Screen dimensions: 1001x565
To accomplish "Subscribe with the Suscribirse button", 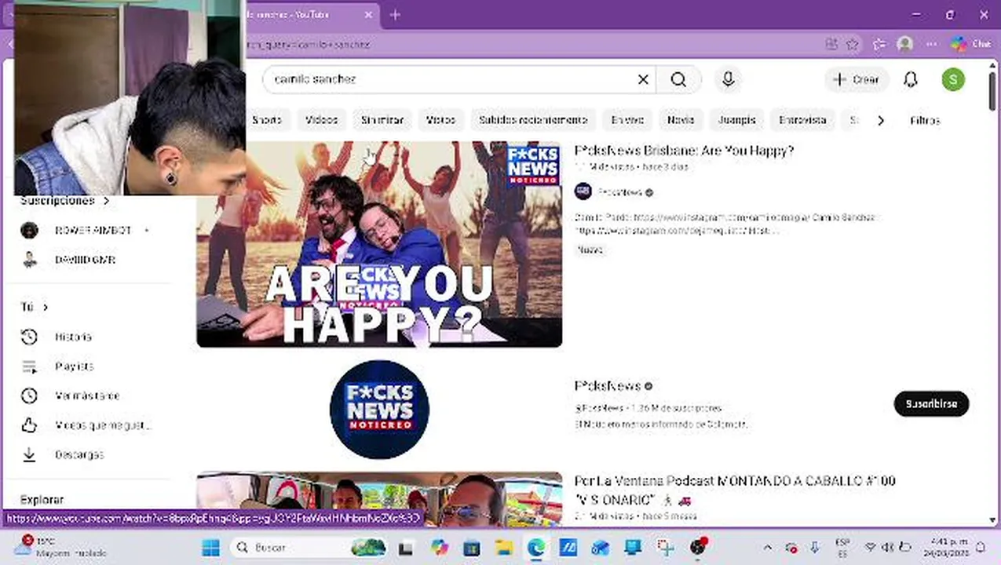I will click(931, 403).
